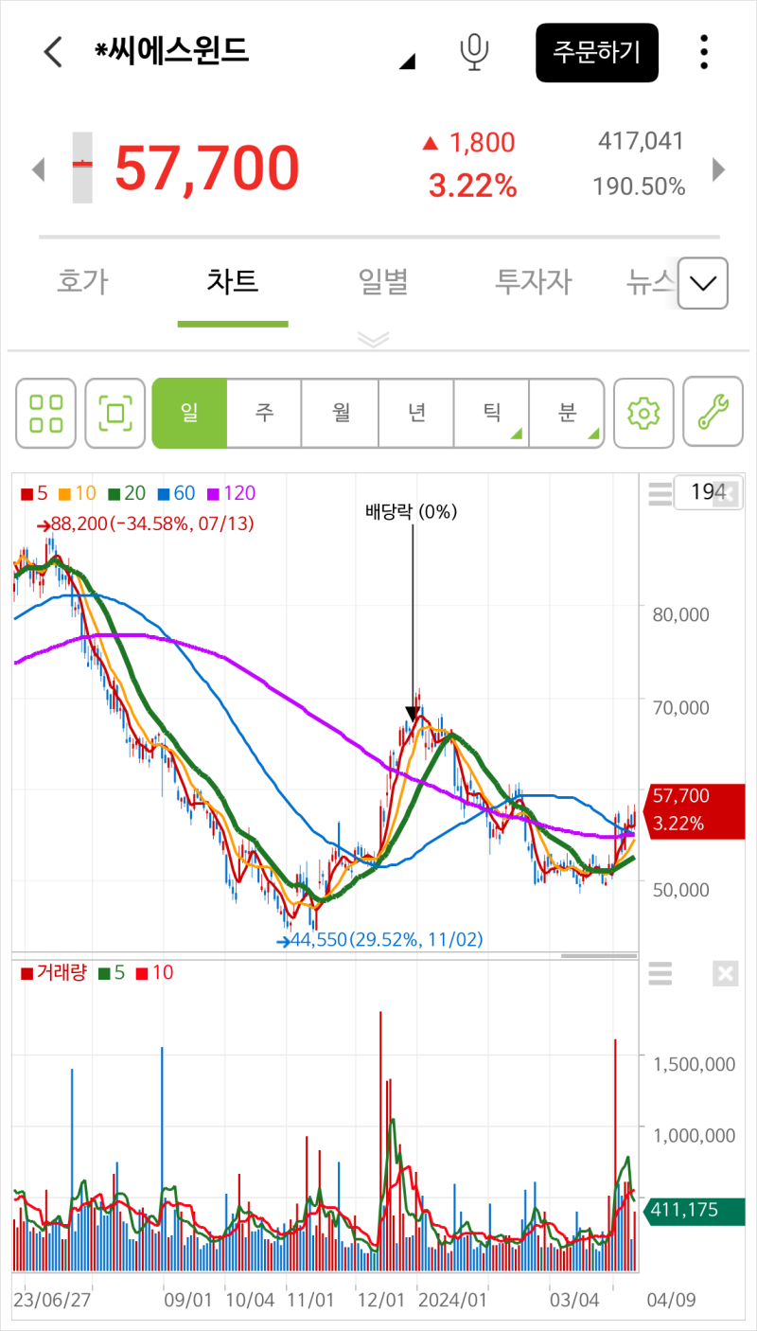Tap the 1,500,000 volume axis label
The width and height of the screenshot is (757, 1331).
click(694, 1064)
